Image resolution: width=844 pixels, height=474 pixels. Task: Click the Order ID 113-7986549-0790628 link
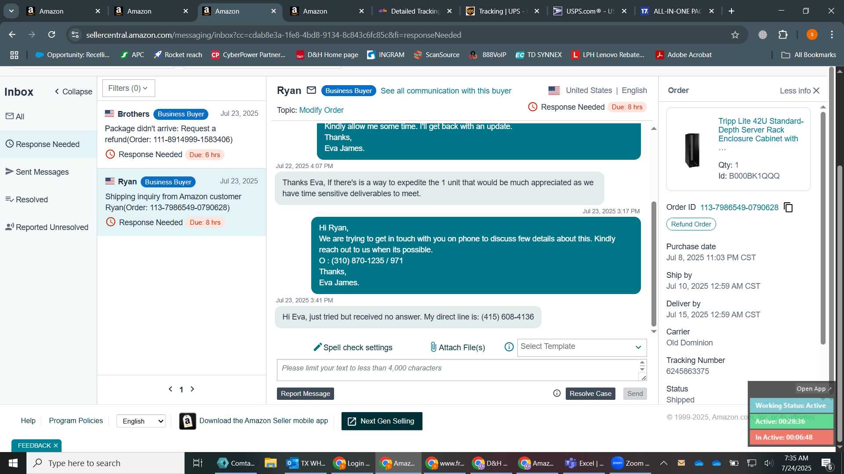[x=739, y=208]
